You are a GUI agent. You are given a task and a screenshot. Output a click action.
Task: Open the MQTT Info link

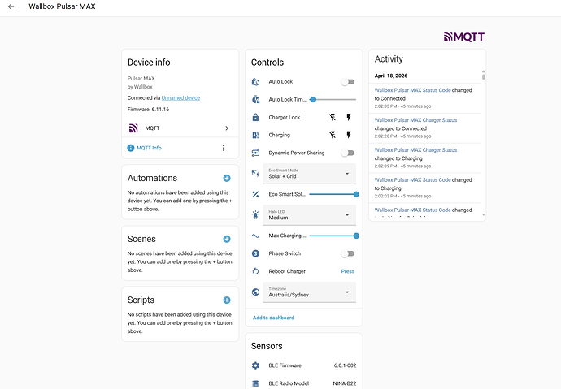tap(149, 148)
